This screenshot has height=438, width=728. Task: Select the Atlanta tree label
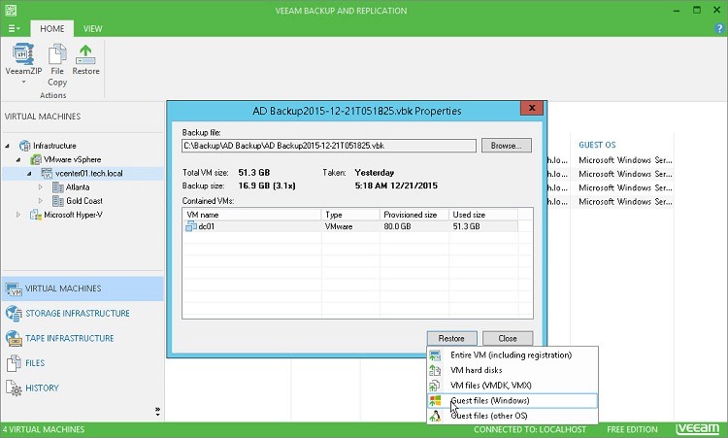(x=78, y=187)
